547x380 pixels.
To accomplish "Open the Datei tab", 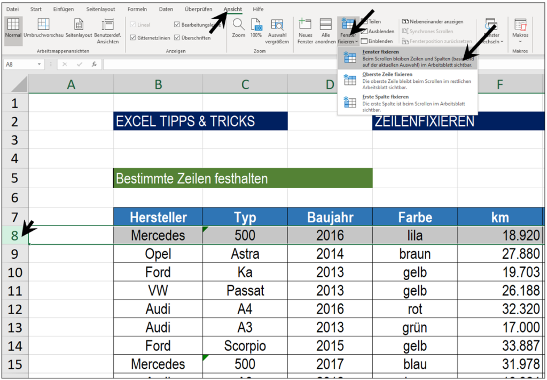I will tap(13, 10).
